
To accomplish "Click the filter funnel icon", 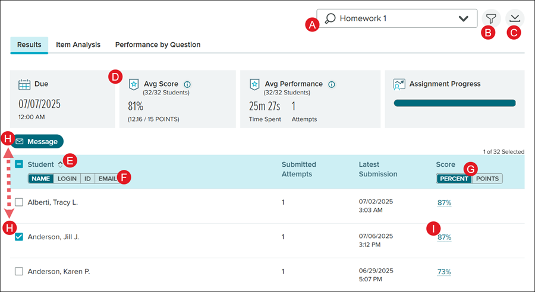I will click(x=490, y=18).
